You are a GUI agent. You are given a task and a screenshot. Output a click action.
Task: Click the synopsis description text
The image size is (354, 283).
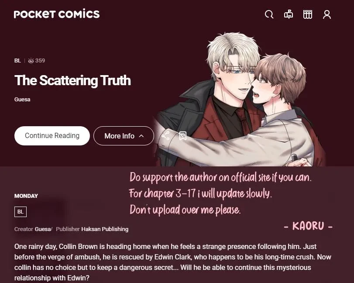coord(173,262)
